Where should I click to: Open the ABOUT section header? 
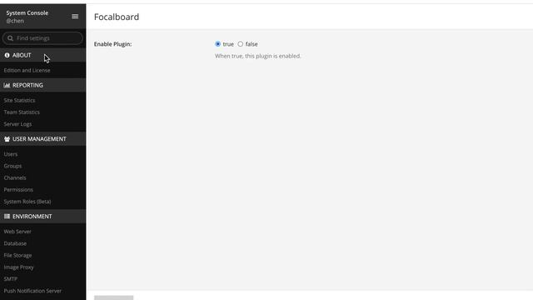(42, 55)
